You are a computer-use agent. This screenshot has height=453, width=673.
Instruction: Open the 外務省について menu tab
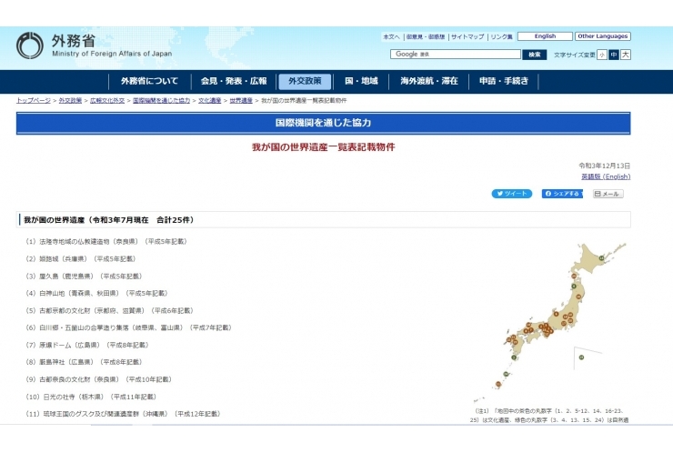149,81
